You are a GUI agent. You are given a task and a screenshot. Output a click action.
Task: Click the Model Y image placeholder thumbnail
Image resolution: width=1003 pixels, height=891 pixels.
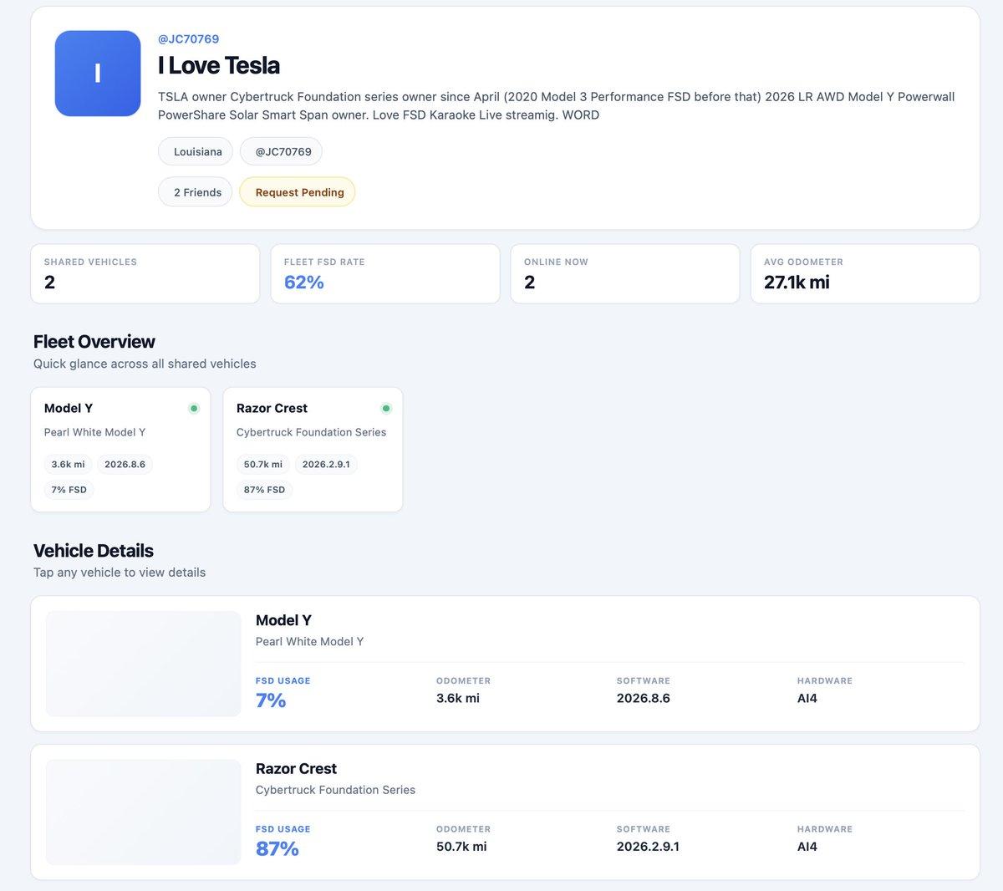pos(143,664)
